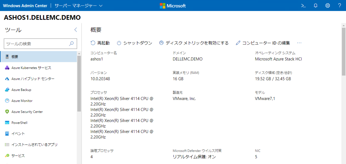Click manufacturer value VMware, Inc.

[x=184, y=98]
